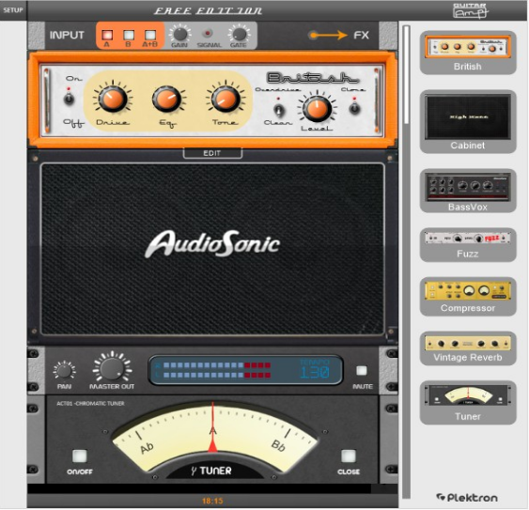
Task: Select the Cabinet thumbnail
Action: coord(468,122)
